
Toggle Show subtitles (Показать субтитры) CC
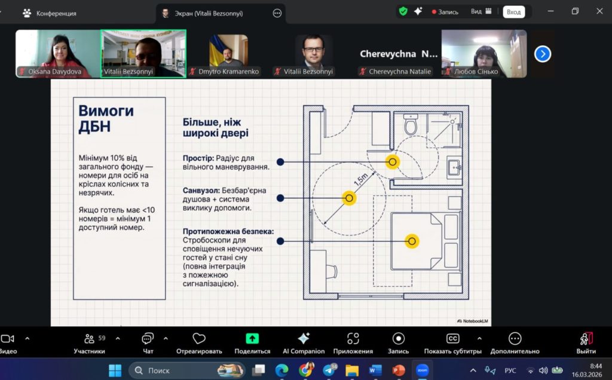pos(453,339)
